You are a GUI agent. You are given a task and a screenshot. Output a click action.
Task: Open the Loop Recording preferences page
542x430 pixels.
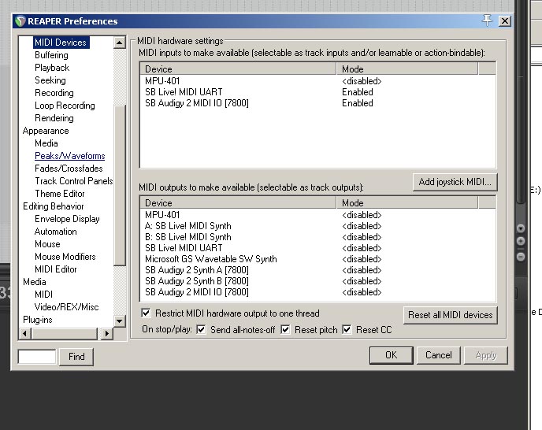pyautogui.click(x=65, y=106)
